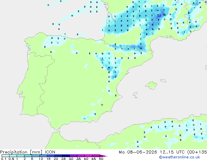Click the '20' legend scale label

coord(56,159)
